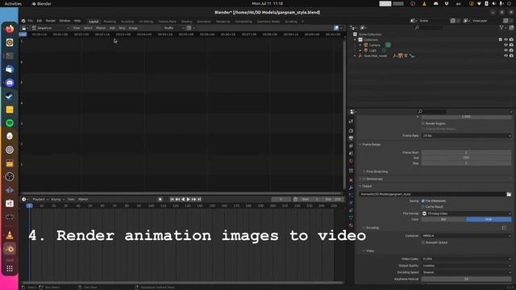Screen dimensions: 516x290
Task: Open Steam from the Ubuntu dock
Action: 10,96
